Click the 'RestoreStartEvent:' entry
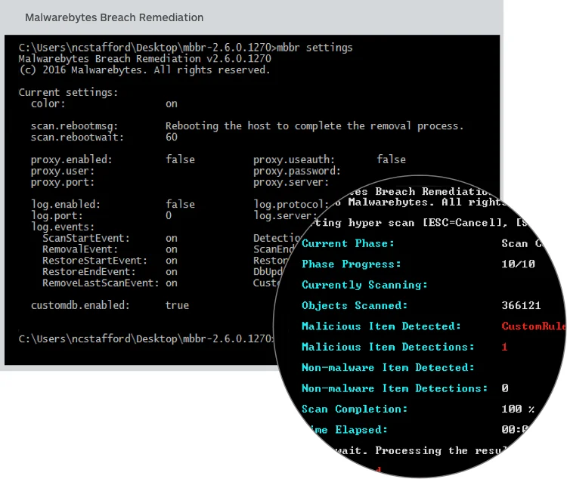Screen dimensions: 567x479 94,261
